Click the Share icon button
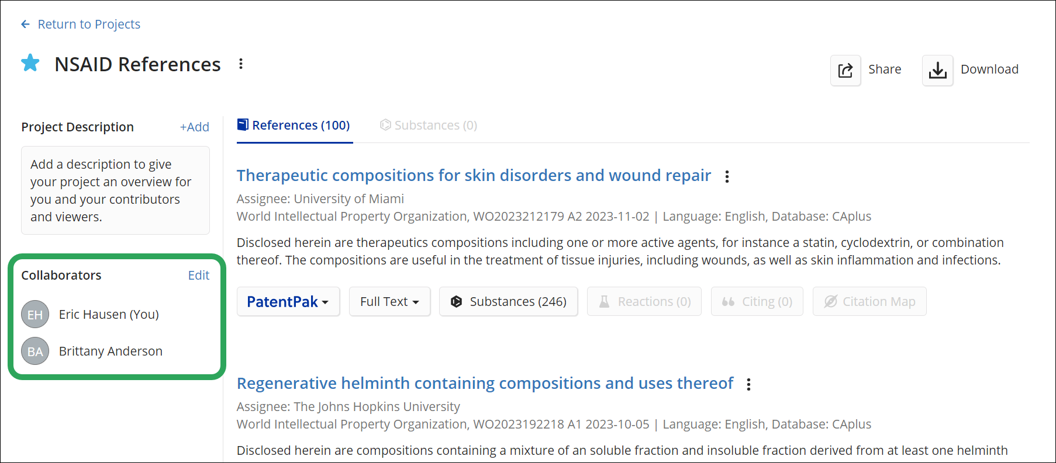This screenshot has height=463, width=1056. 846,70
